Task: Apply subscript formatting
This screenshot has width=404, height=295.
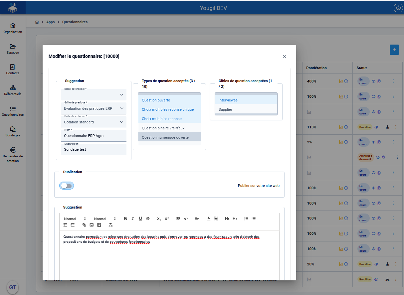Action: coord(159,219)
